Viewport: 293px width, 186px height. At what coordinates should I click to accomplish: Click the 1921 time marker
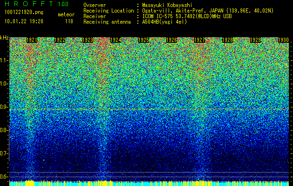click(x=32, y=40)
